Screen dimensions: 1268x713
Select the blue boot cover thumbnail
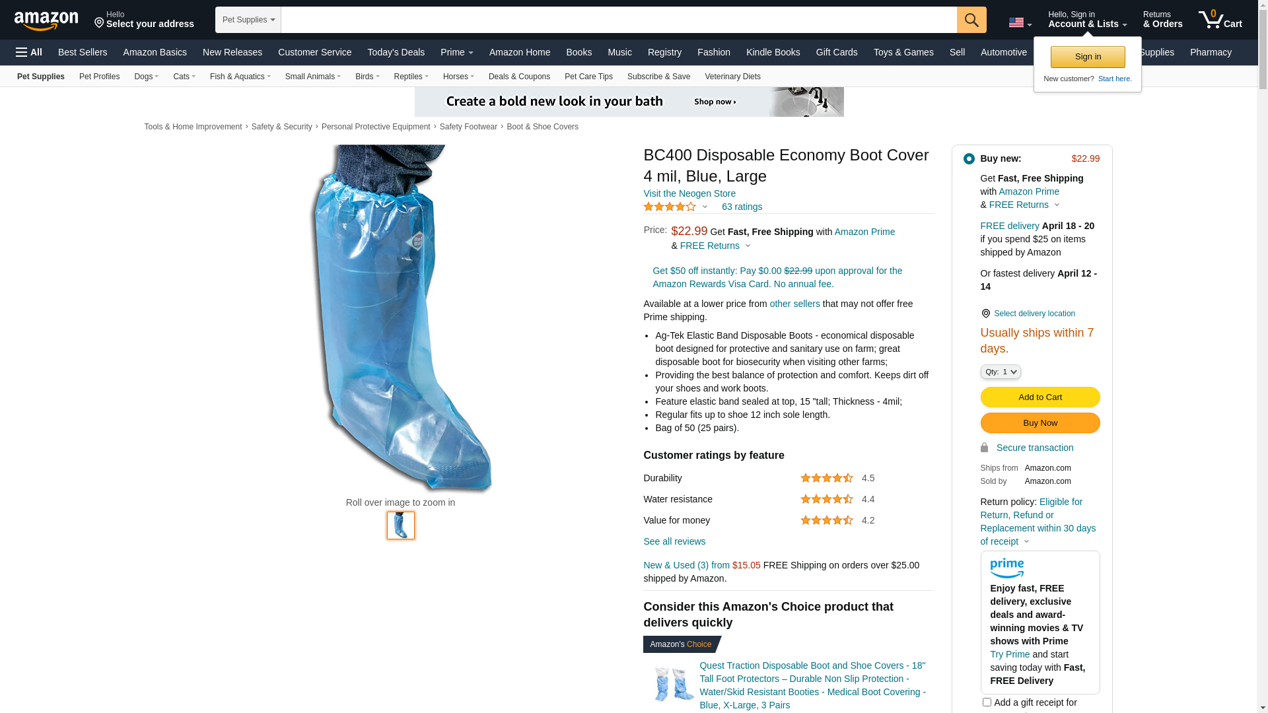pos(401,526)
